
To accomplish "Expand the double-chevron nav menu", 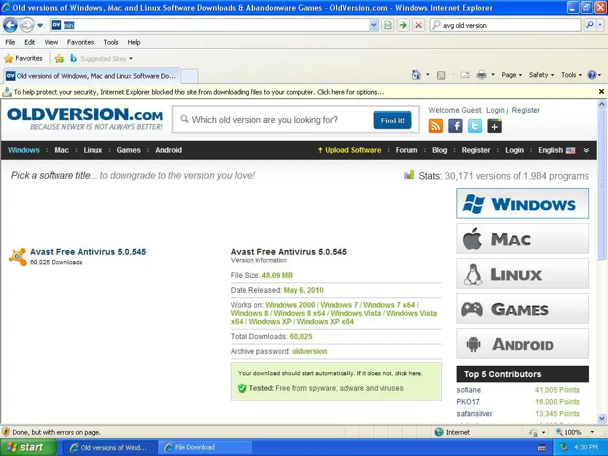I will (586, 150).
